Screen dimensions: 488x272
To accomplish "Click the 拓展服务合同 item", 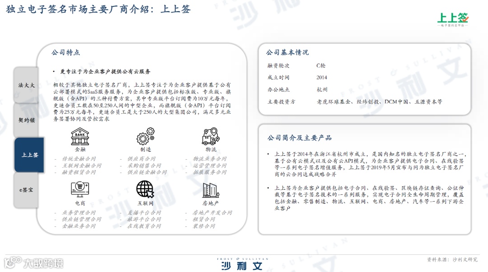I will pos(210,172).
